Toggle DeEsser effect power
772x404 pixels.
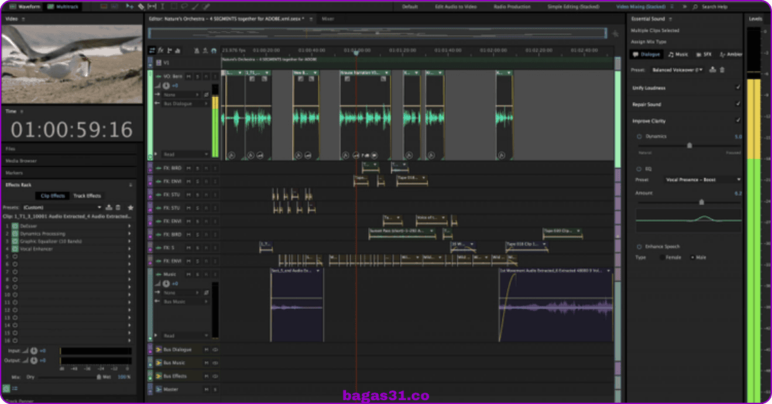(x=15, y=226)
